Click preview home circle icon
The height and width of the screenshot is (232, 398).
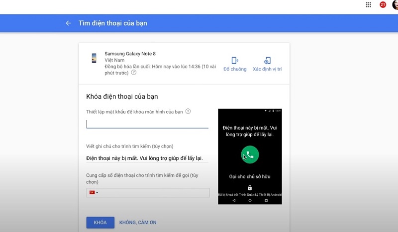coord(250,200)
